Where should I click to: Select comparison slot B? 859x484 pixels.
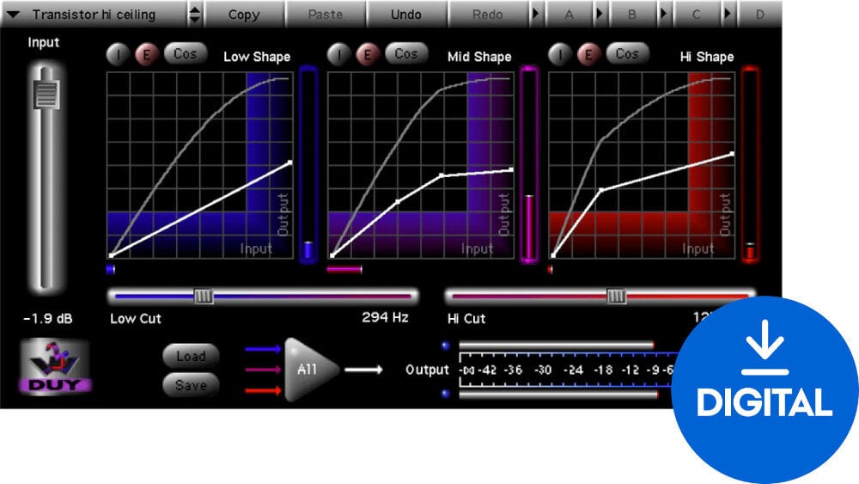tap(632, 15)
